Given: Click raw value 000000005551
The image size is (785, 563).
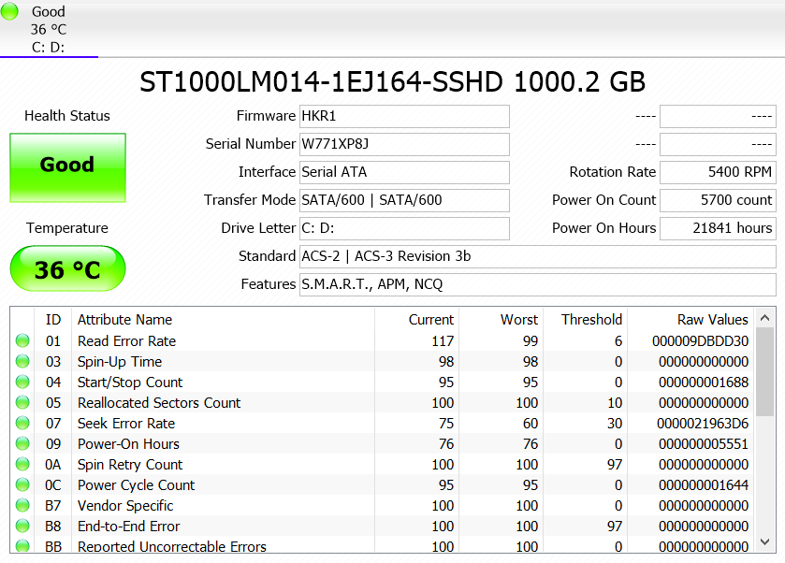Looking at the screenshot, I should pyautogui.click(x=704, y=444).
